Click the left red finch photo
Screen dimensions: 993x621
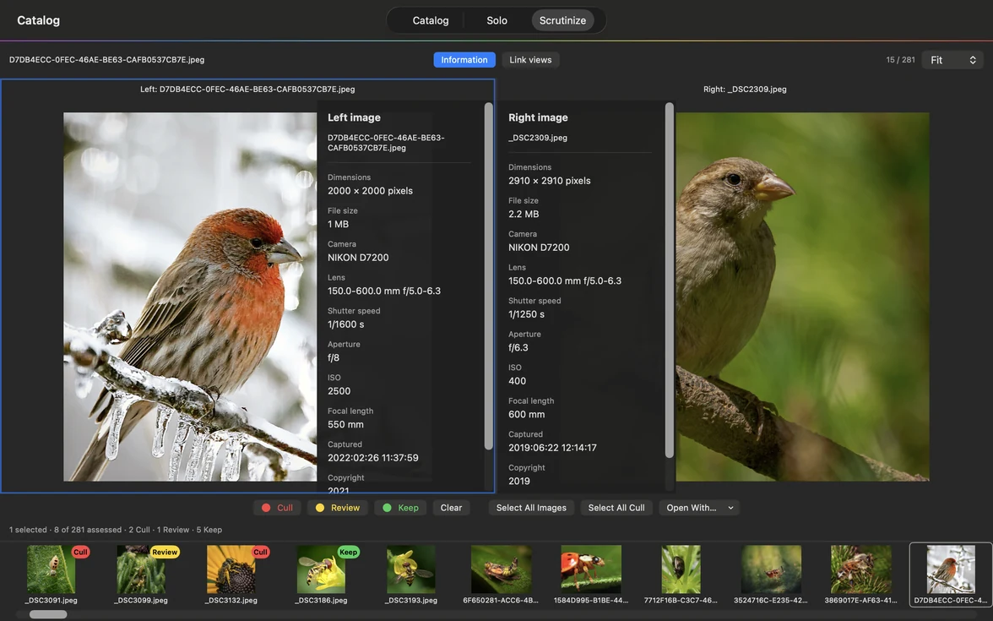(x=190, y=297)
